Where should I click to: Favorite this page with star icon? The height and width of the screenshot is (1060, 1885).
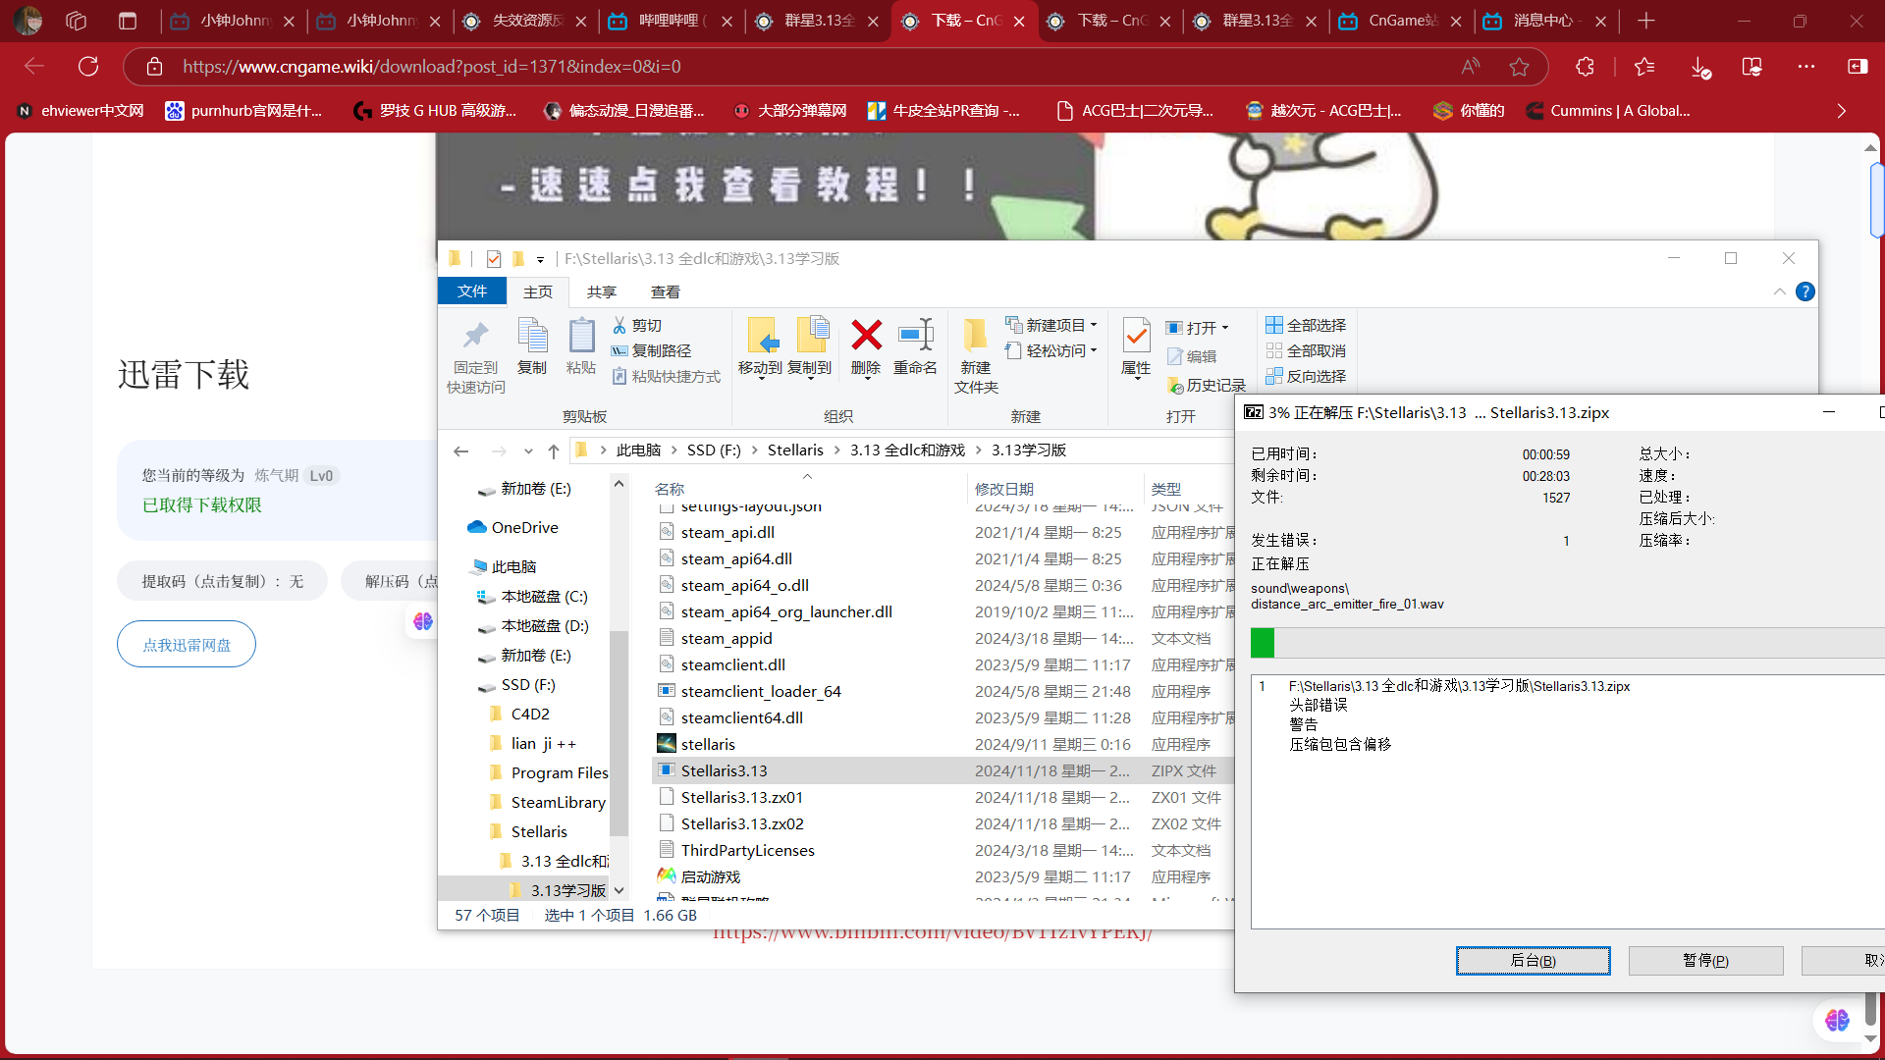point(1519,67)
